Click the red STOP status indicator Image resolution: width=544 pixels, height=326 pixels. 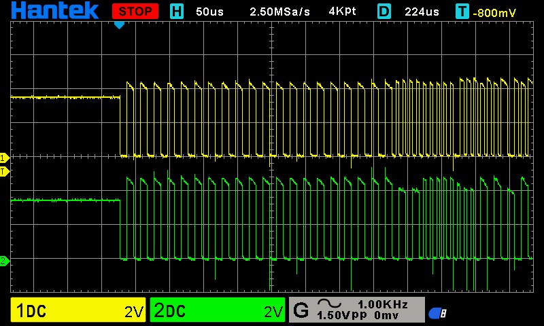coord(135,12)
